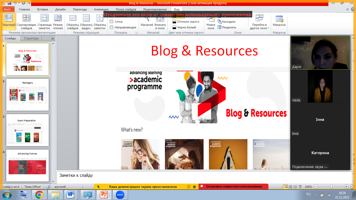Open Customize Quick Access Toolbar dropdown

click(x=29, y=3)
